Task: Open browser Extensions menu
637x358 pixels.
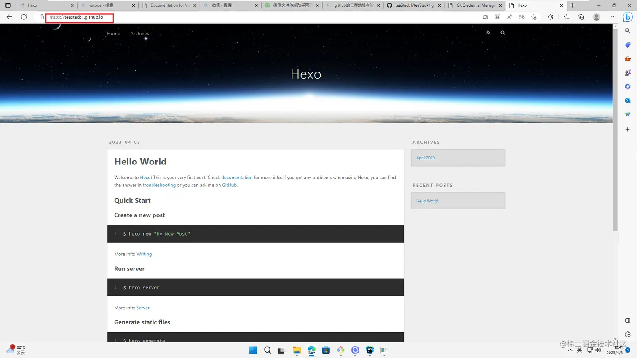Action: (x=551, y=17)
